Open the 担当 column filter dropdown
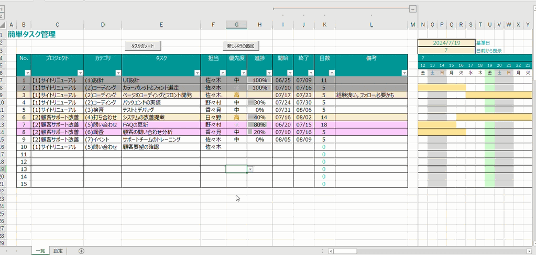 223,73
